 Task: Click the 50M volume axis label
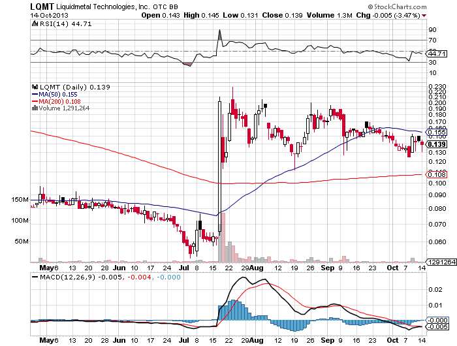22,242
